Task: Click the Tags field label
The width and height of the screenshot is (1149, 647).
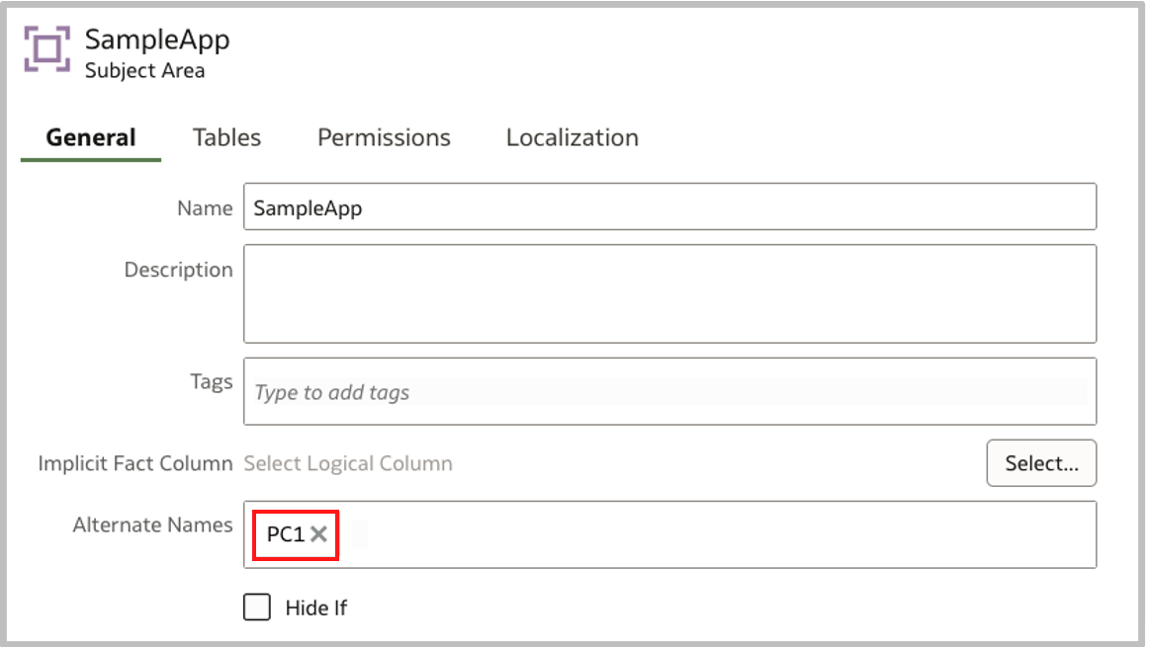Action: click(211, 381)
